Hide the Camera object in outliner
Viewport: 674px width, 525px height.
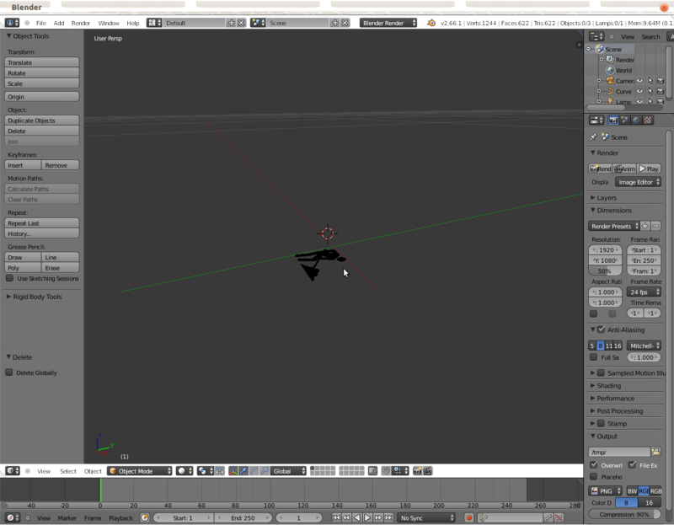click(x=639, y=81)
